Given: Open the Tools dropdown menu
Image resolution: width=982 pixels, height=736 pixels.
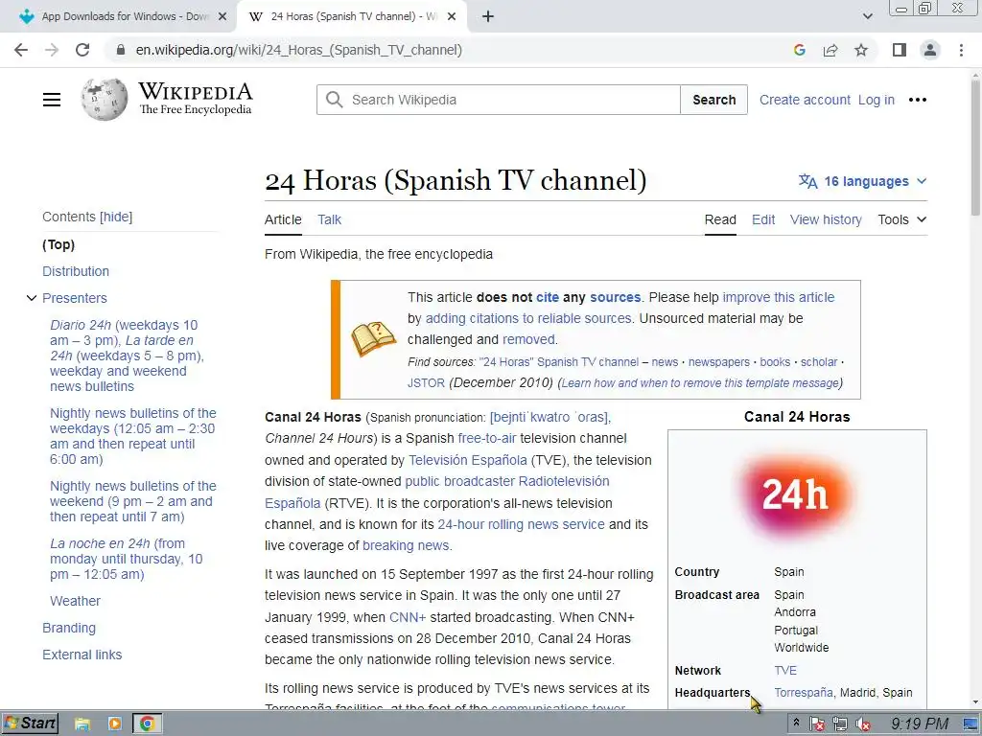Looking at the screenshot, I should [901, 219].
